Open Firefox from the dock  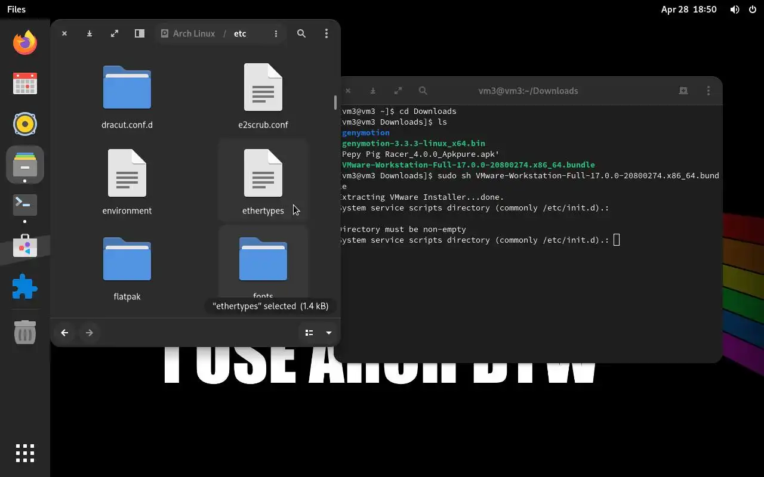(x=24, y=43)
